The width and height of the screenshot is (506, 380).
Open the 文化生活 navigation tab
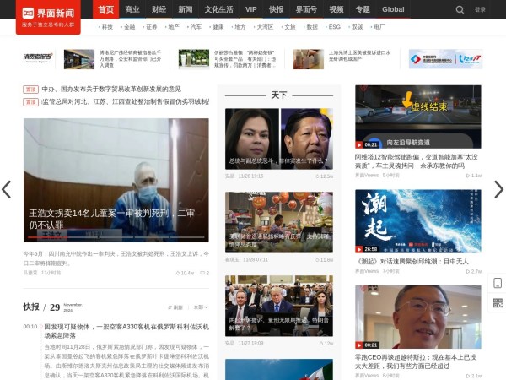pyautogui.click(x=218, y=9)
